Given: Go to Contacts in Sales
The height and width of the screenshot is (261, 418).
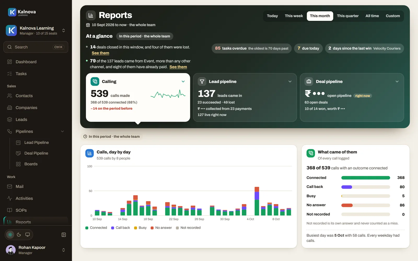Looking at the screenshot, I should (36, 96).
